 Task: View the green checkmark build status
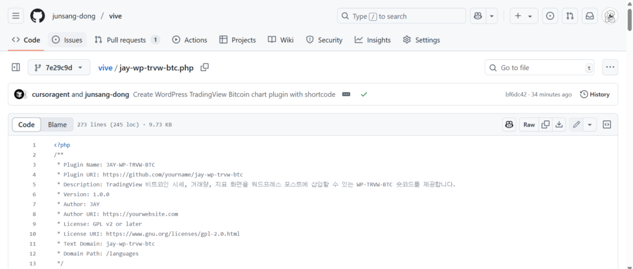pos(363,94)
